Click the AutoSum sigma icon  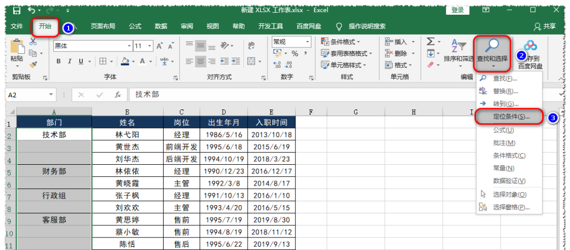[x=431, y=42]
